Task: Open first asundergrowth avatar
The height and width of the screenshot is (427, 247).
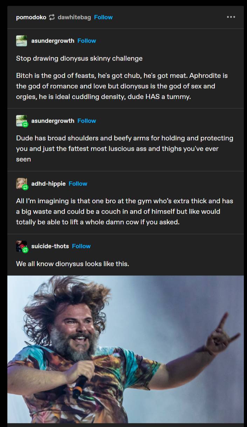Action: 21,41
